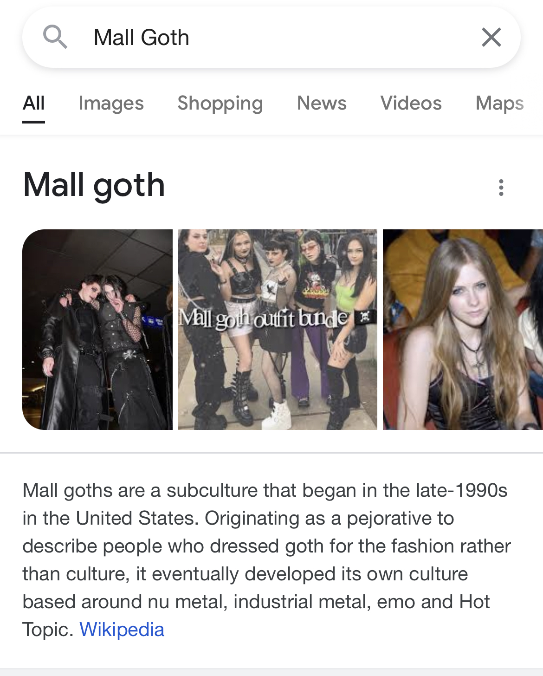Open the Wikipedia link
This screenshot has height=676, width=543.
[122, 630]
